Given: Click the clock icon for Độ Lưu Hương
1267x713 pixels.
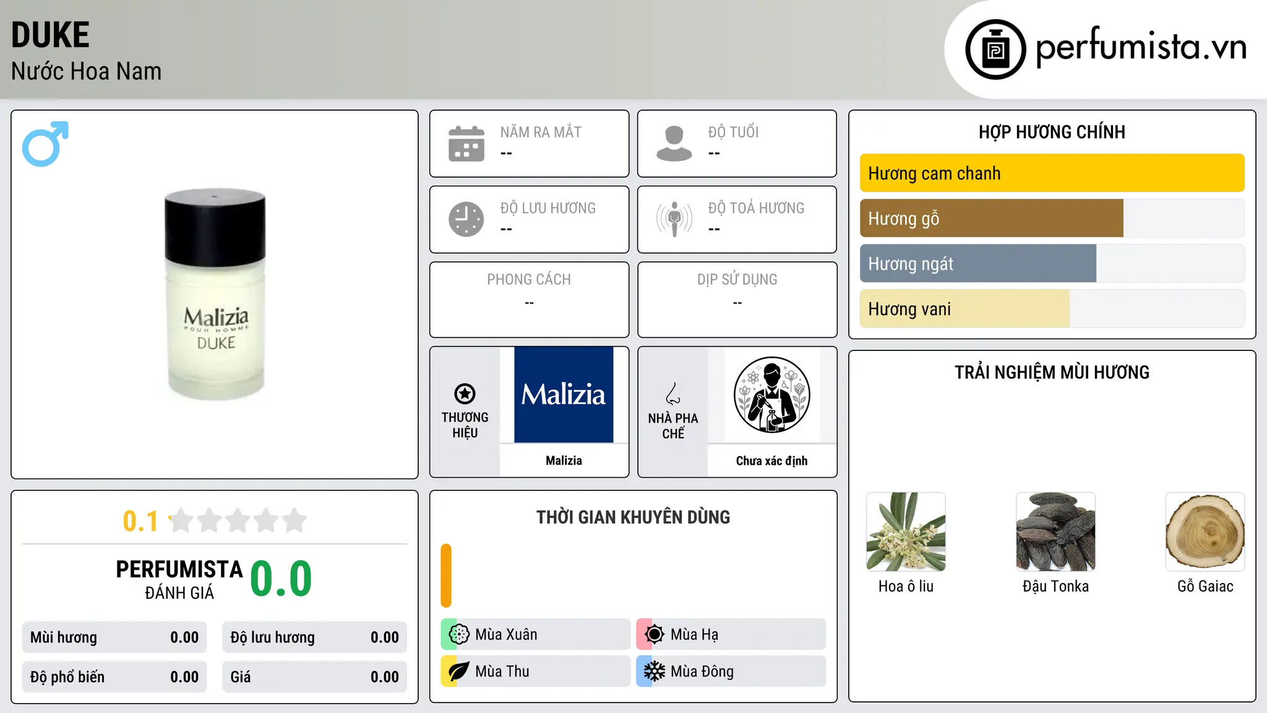Looking at the screenshot, I should [466, 219].
